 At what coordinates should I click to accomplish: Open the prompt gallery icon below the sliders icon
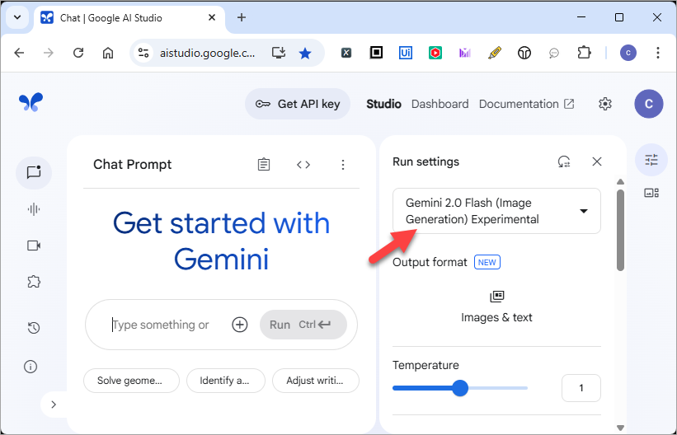pos(651,193)
